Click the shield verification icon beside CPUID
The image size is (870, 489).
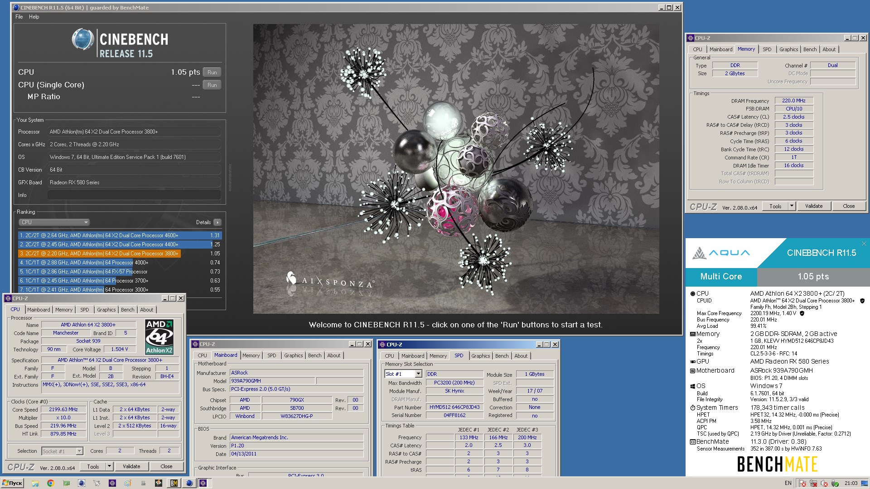click(x=862, y=301)
